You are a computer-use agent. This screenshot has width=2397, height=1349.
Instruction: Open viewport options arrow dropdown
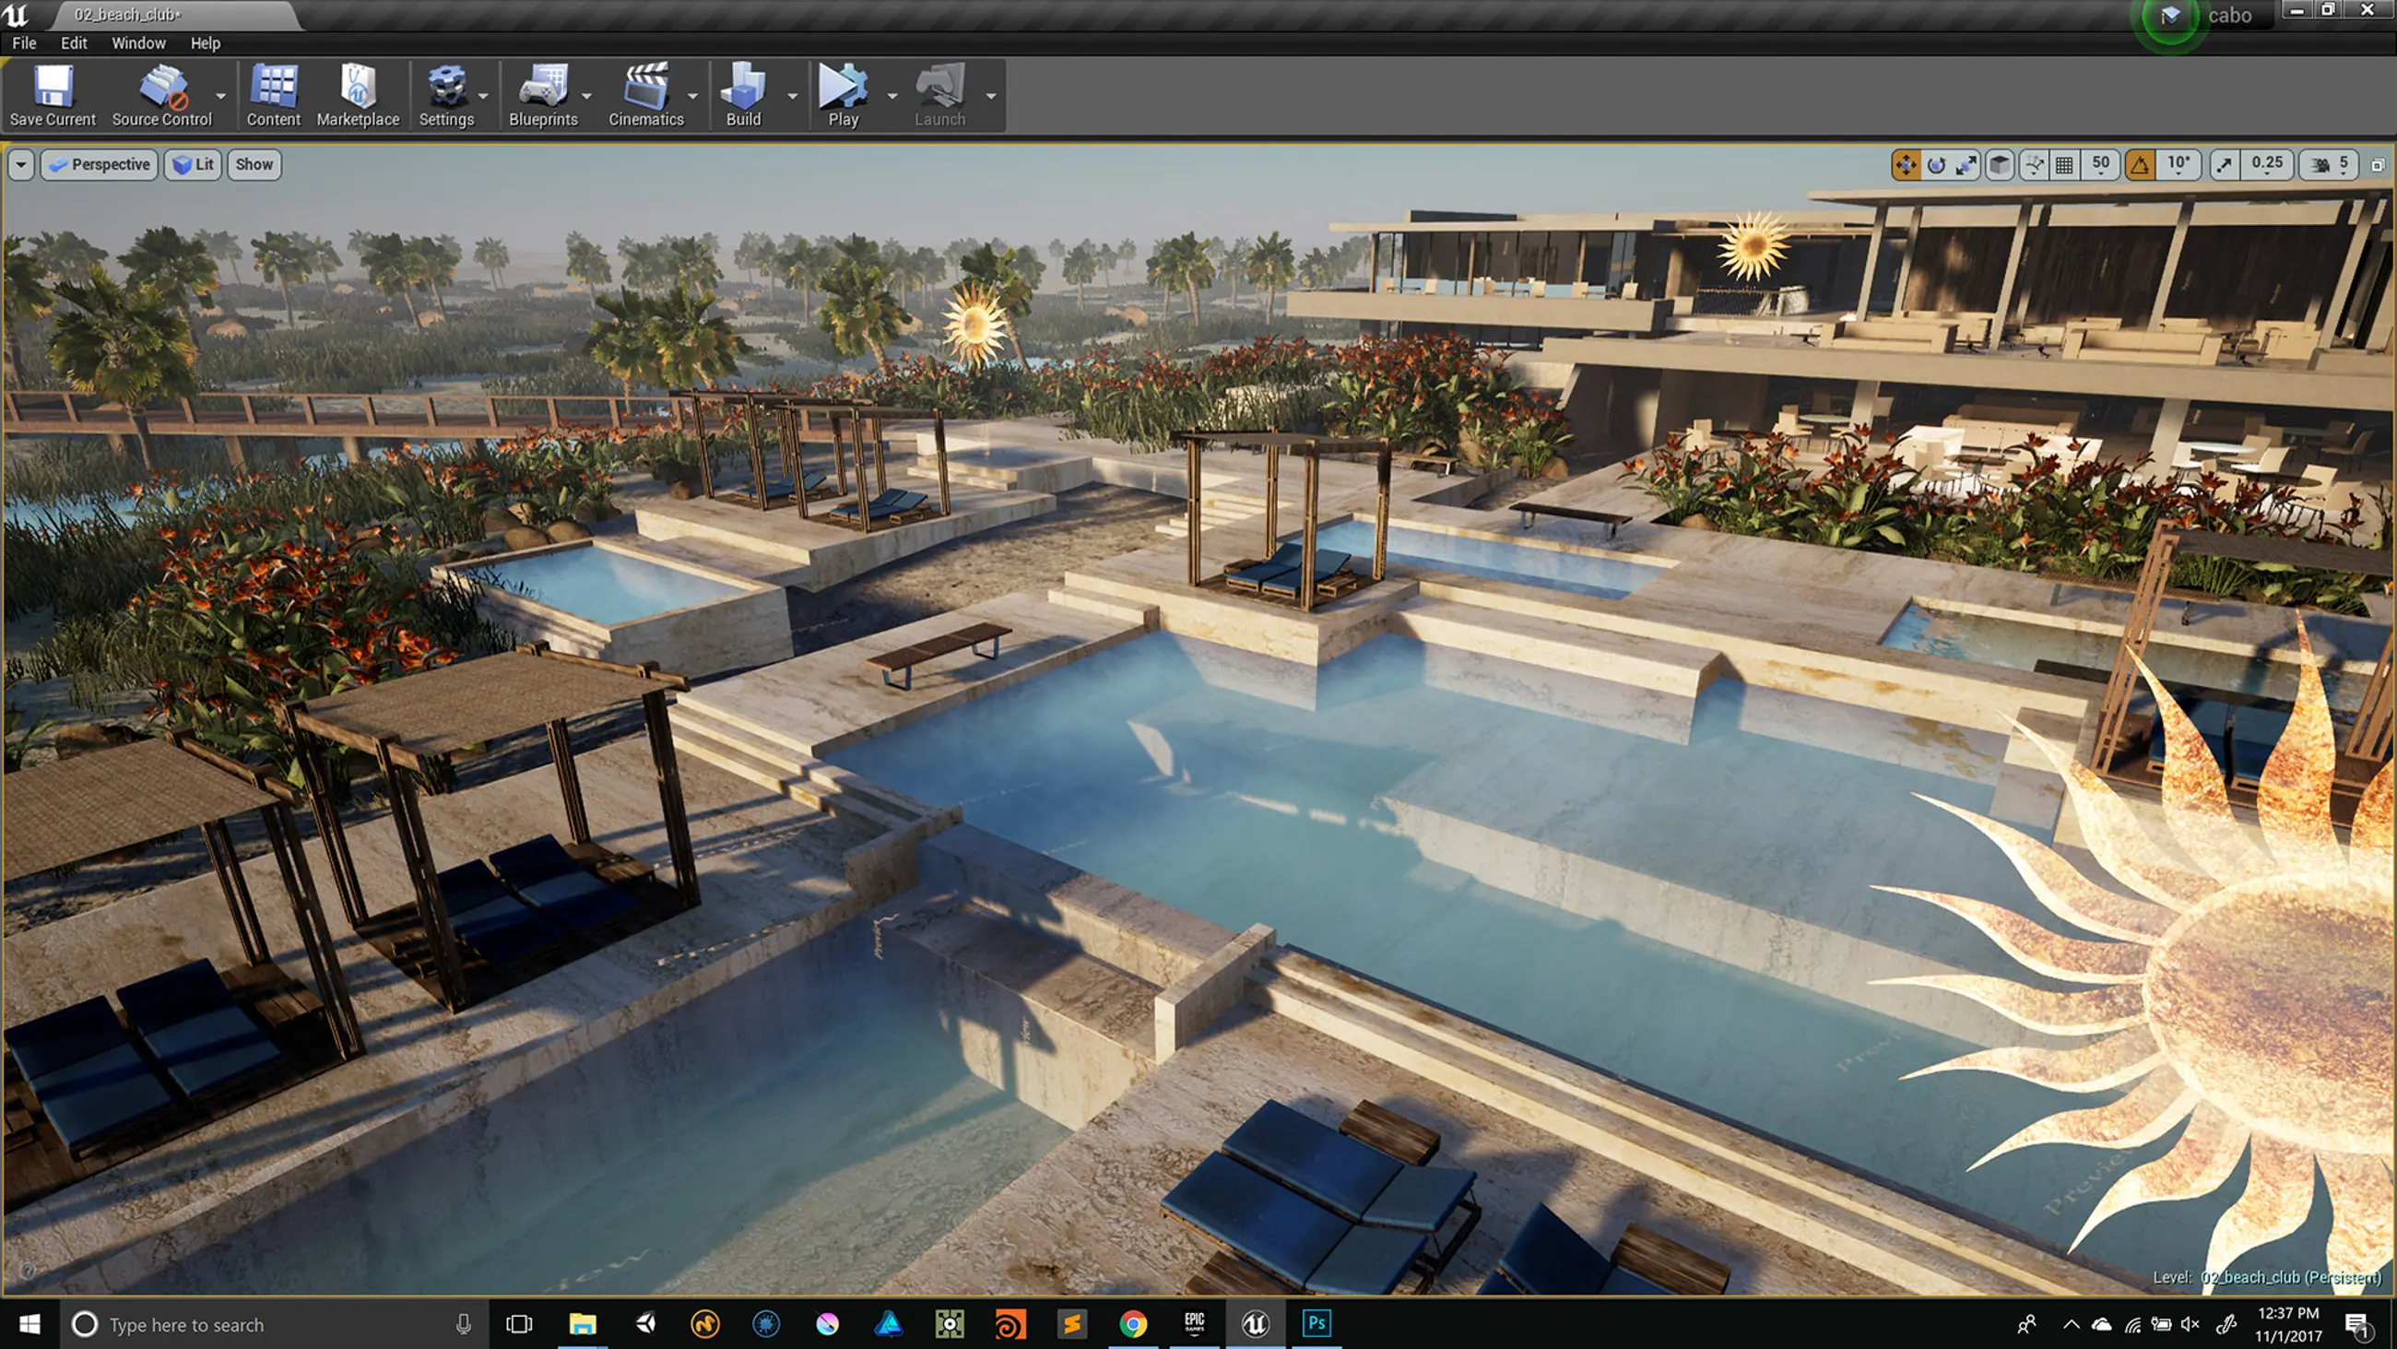20,165
